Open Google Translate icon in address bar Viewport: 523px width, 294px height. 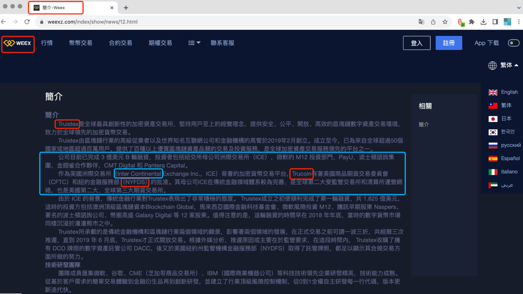[421, 22]
